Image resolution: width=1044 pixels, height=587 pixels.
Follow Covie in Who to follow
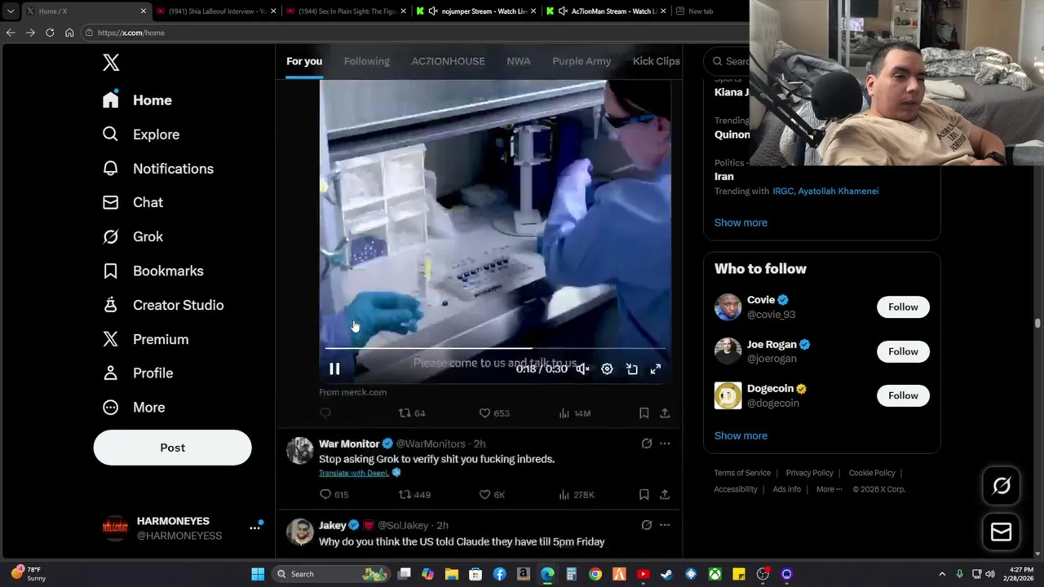tap(903, 307)
